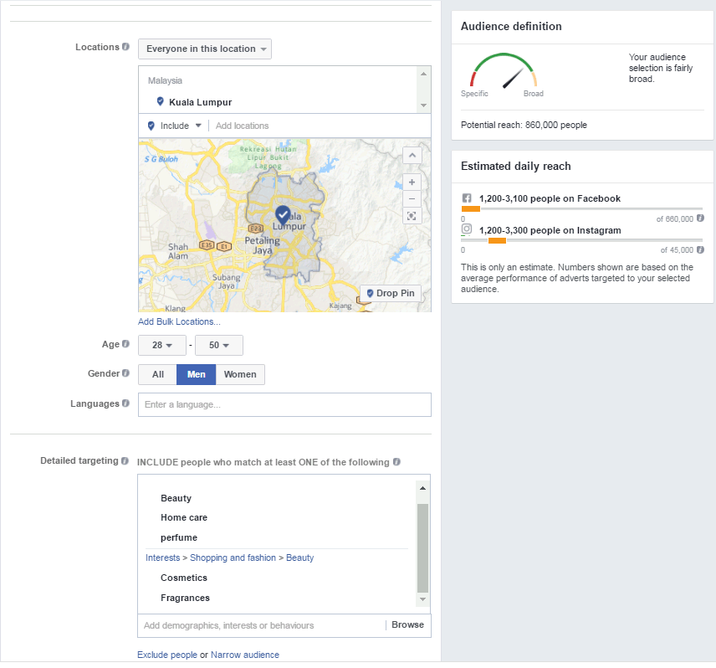Screen dimensions: 716x668
Task: Click the Enter a language input field
Action: [284, 404]
